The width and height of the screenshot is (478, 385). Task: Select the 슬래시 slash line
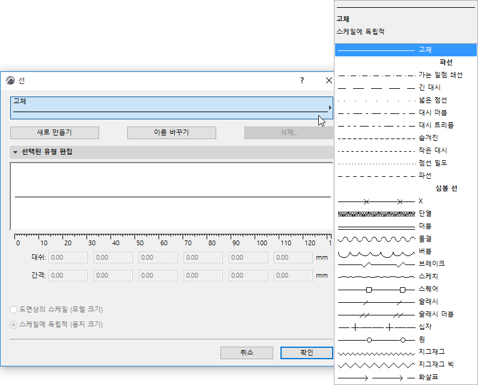coord(405,302)
